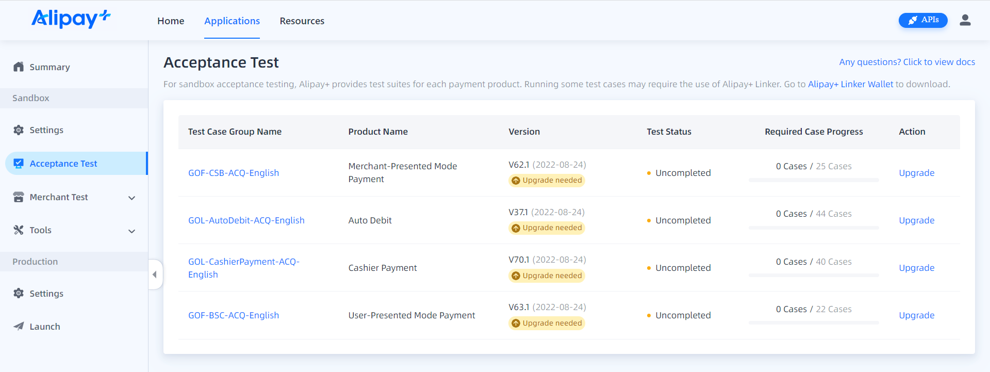990x372 pixels.
Task: Open the GOF-CSB-ACQ-English test group
Action: tap(233, 173)
